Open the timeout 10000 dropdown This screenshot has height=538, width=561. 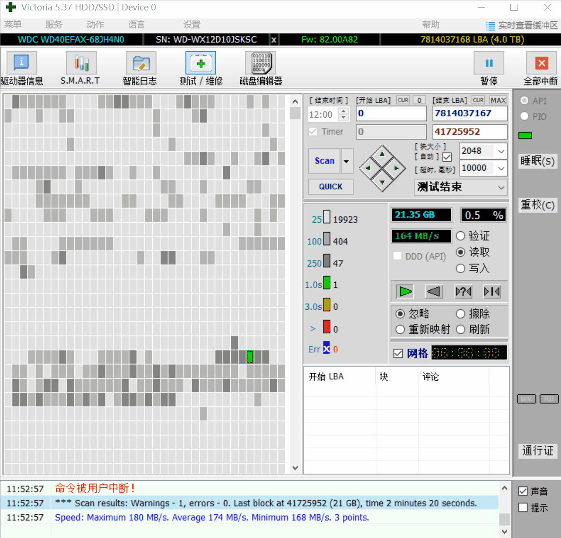(x=501, y=168)
